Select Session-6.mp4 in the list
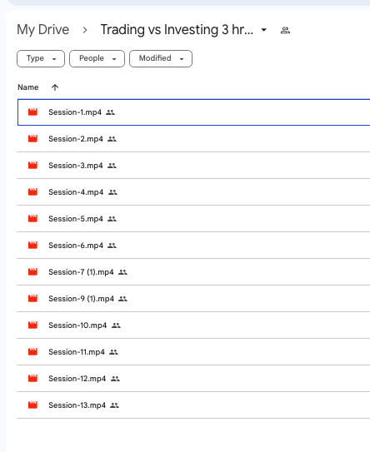 point(193,246)
